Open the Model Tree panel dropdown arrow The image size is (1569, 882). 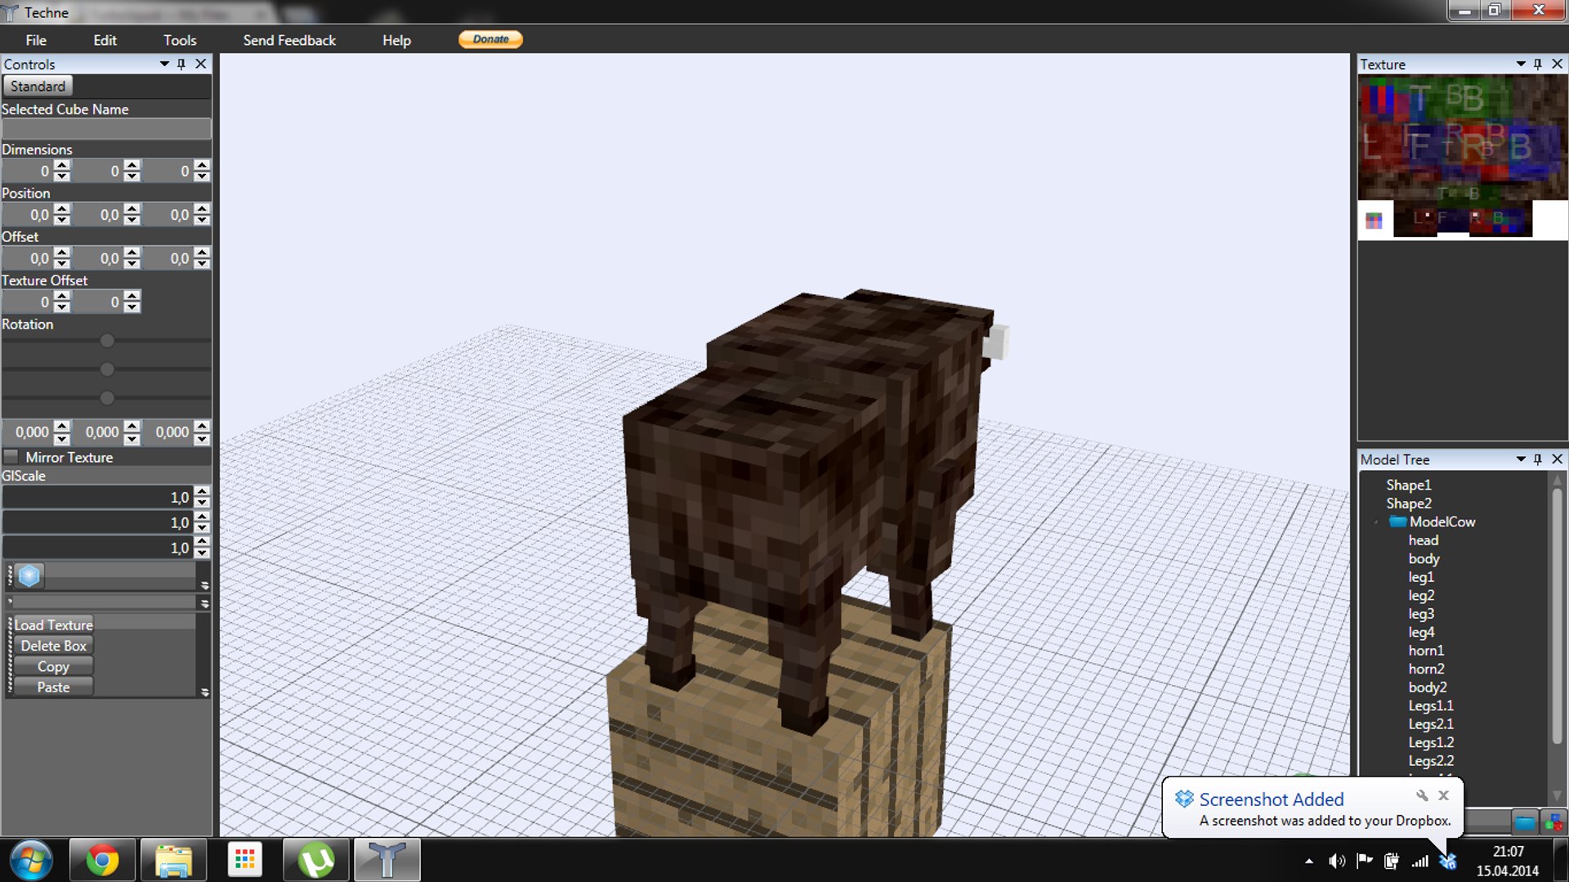tap(1521, 459)
